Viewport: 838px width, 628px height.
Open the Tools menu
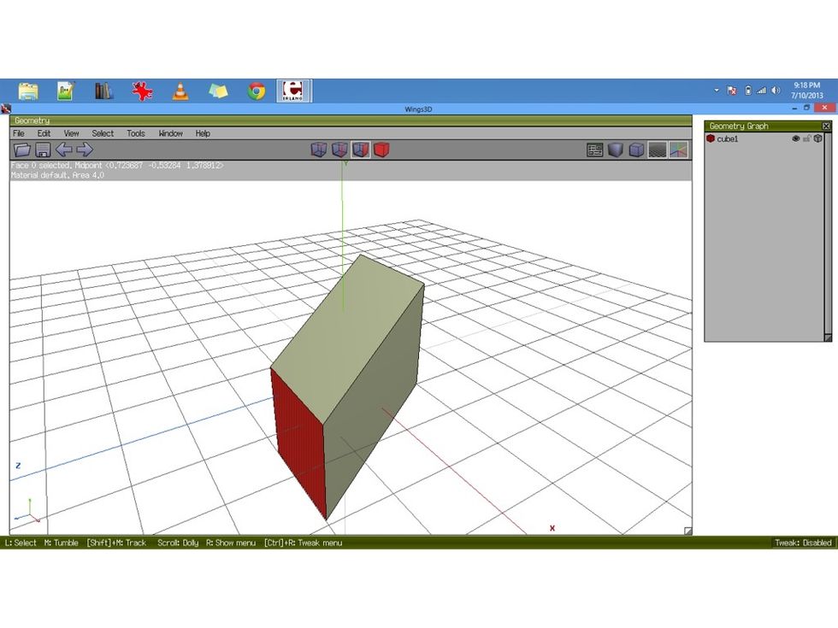click(136, 133)
